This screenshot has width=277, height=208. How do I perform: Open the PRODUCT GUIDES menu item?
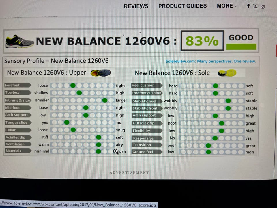point(182,6)
